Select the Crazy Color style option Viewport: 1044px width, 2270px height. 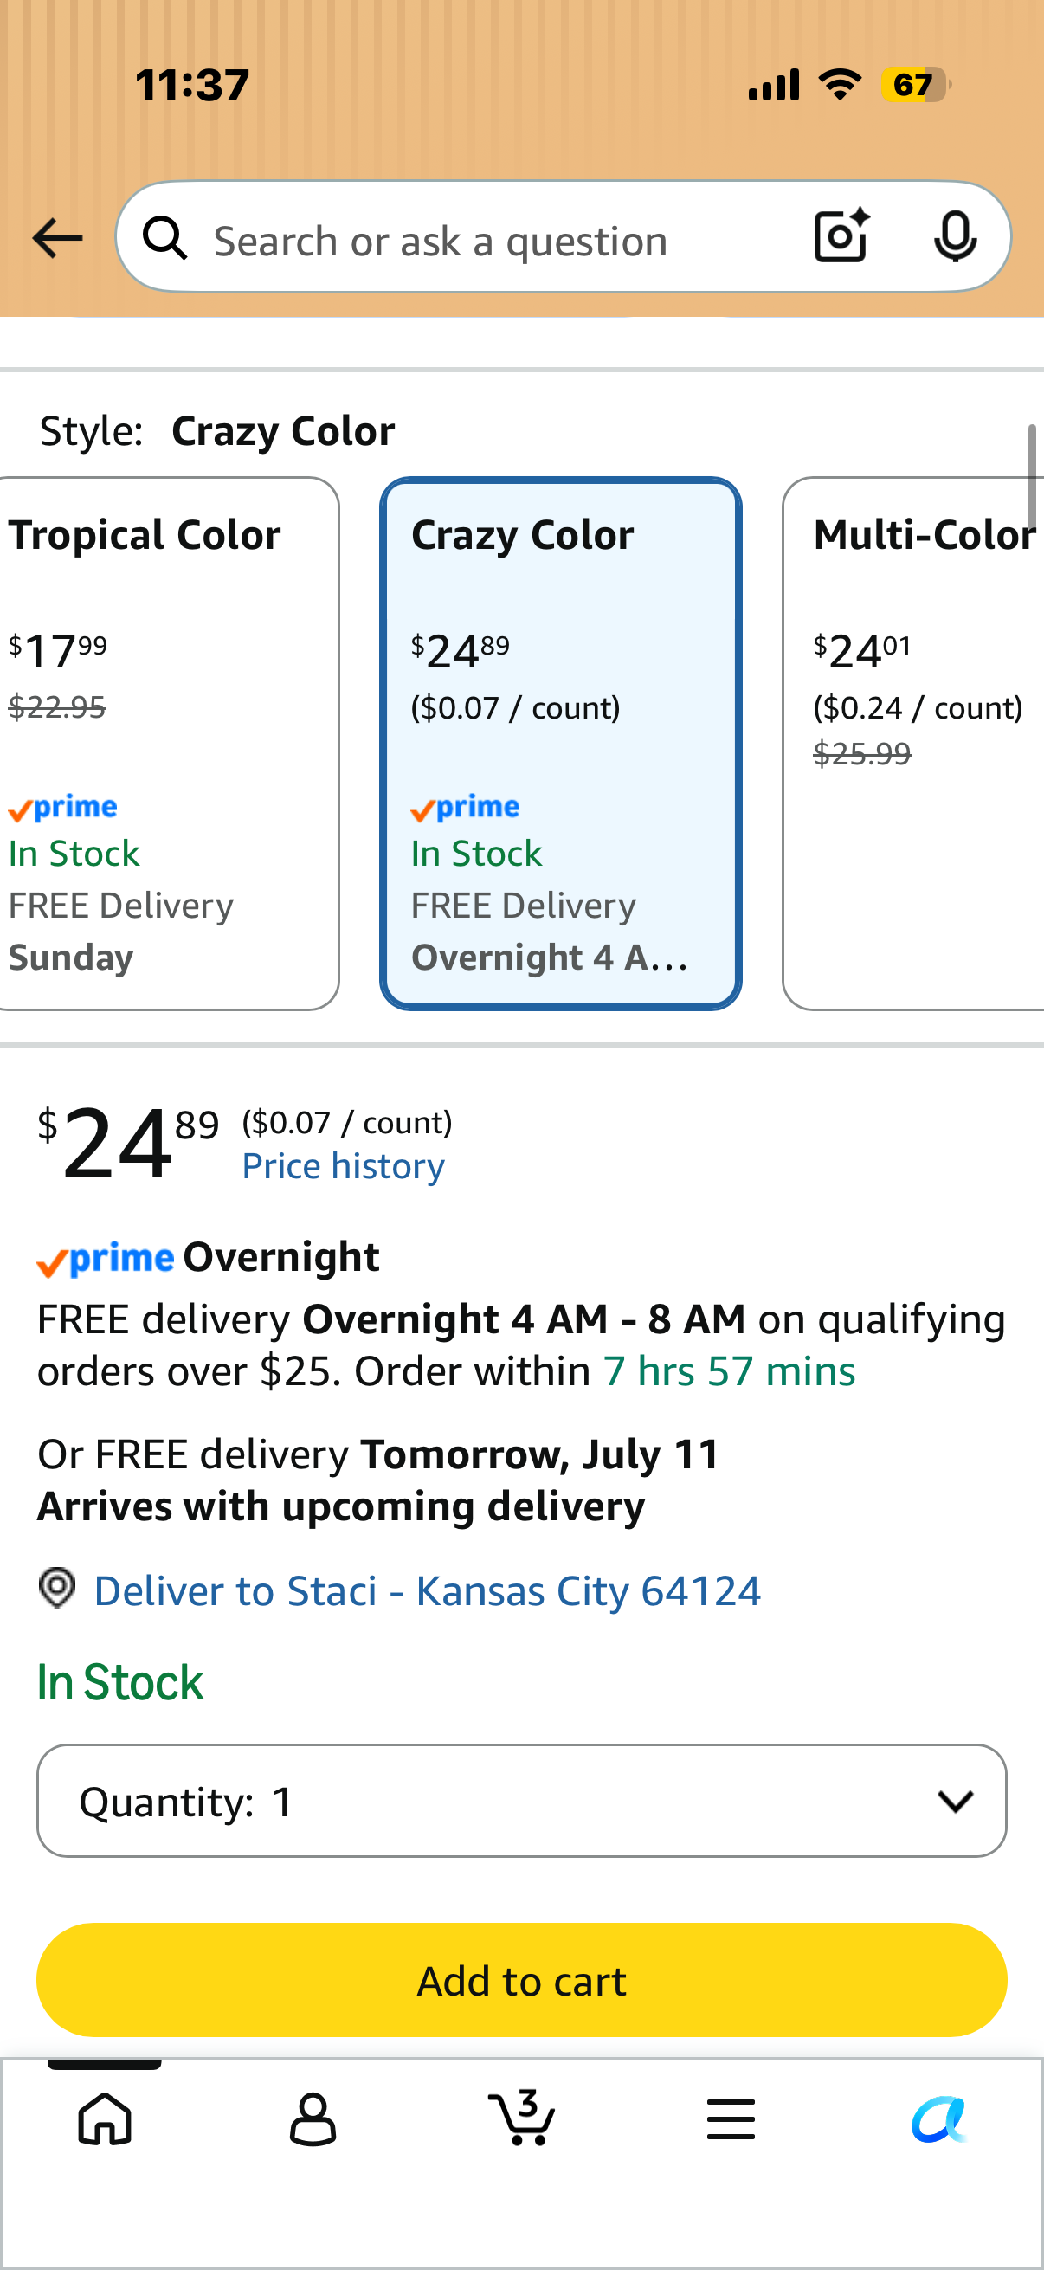tap(560, 744)
